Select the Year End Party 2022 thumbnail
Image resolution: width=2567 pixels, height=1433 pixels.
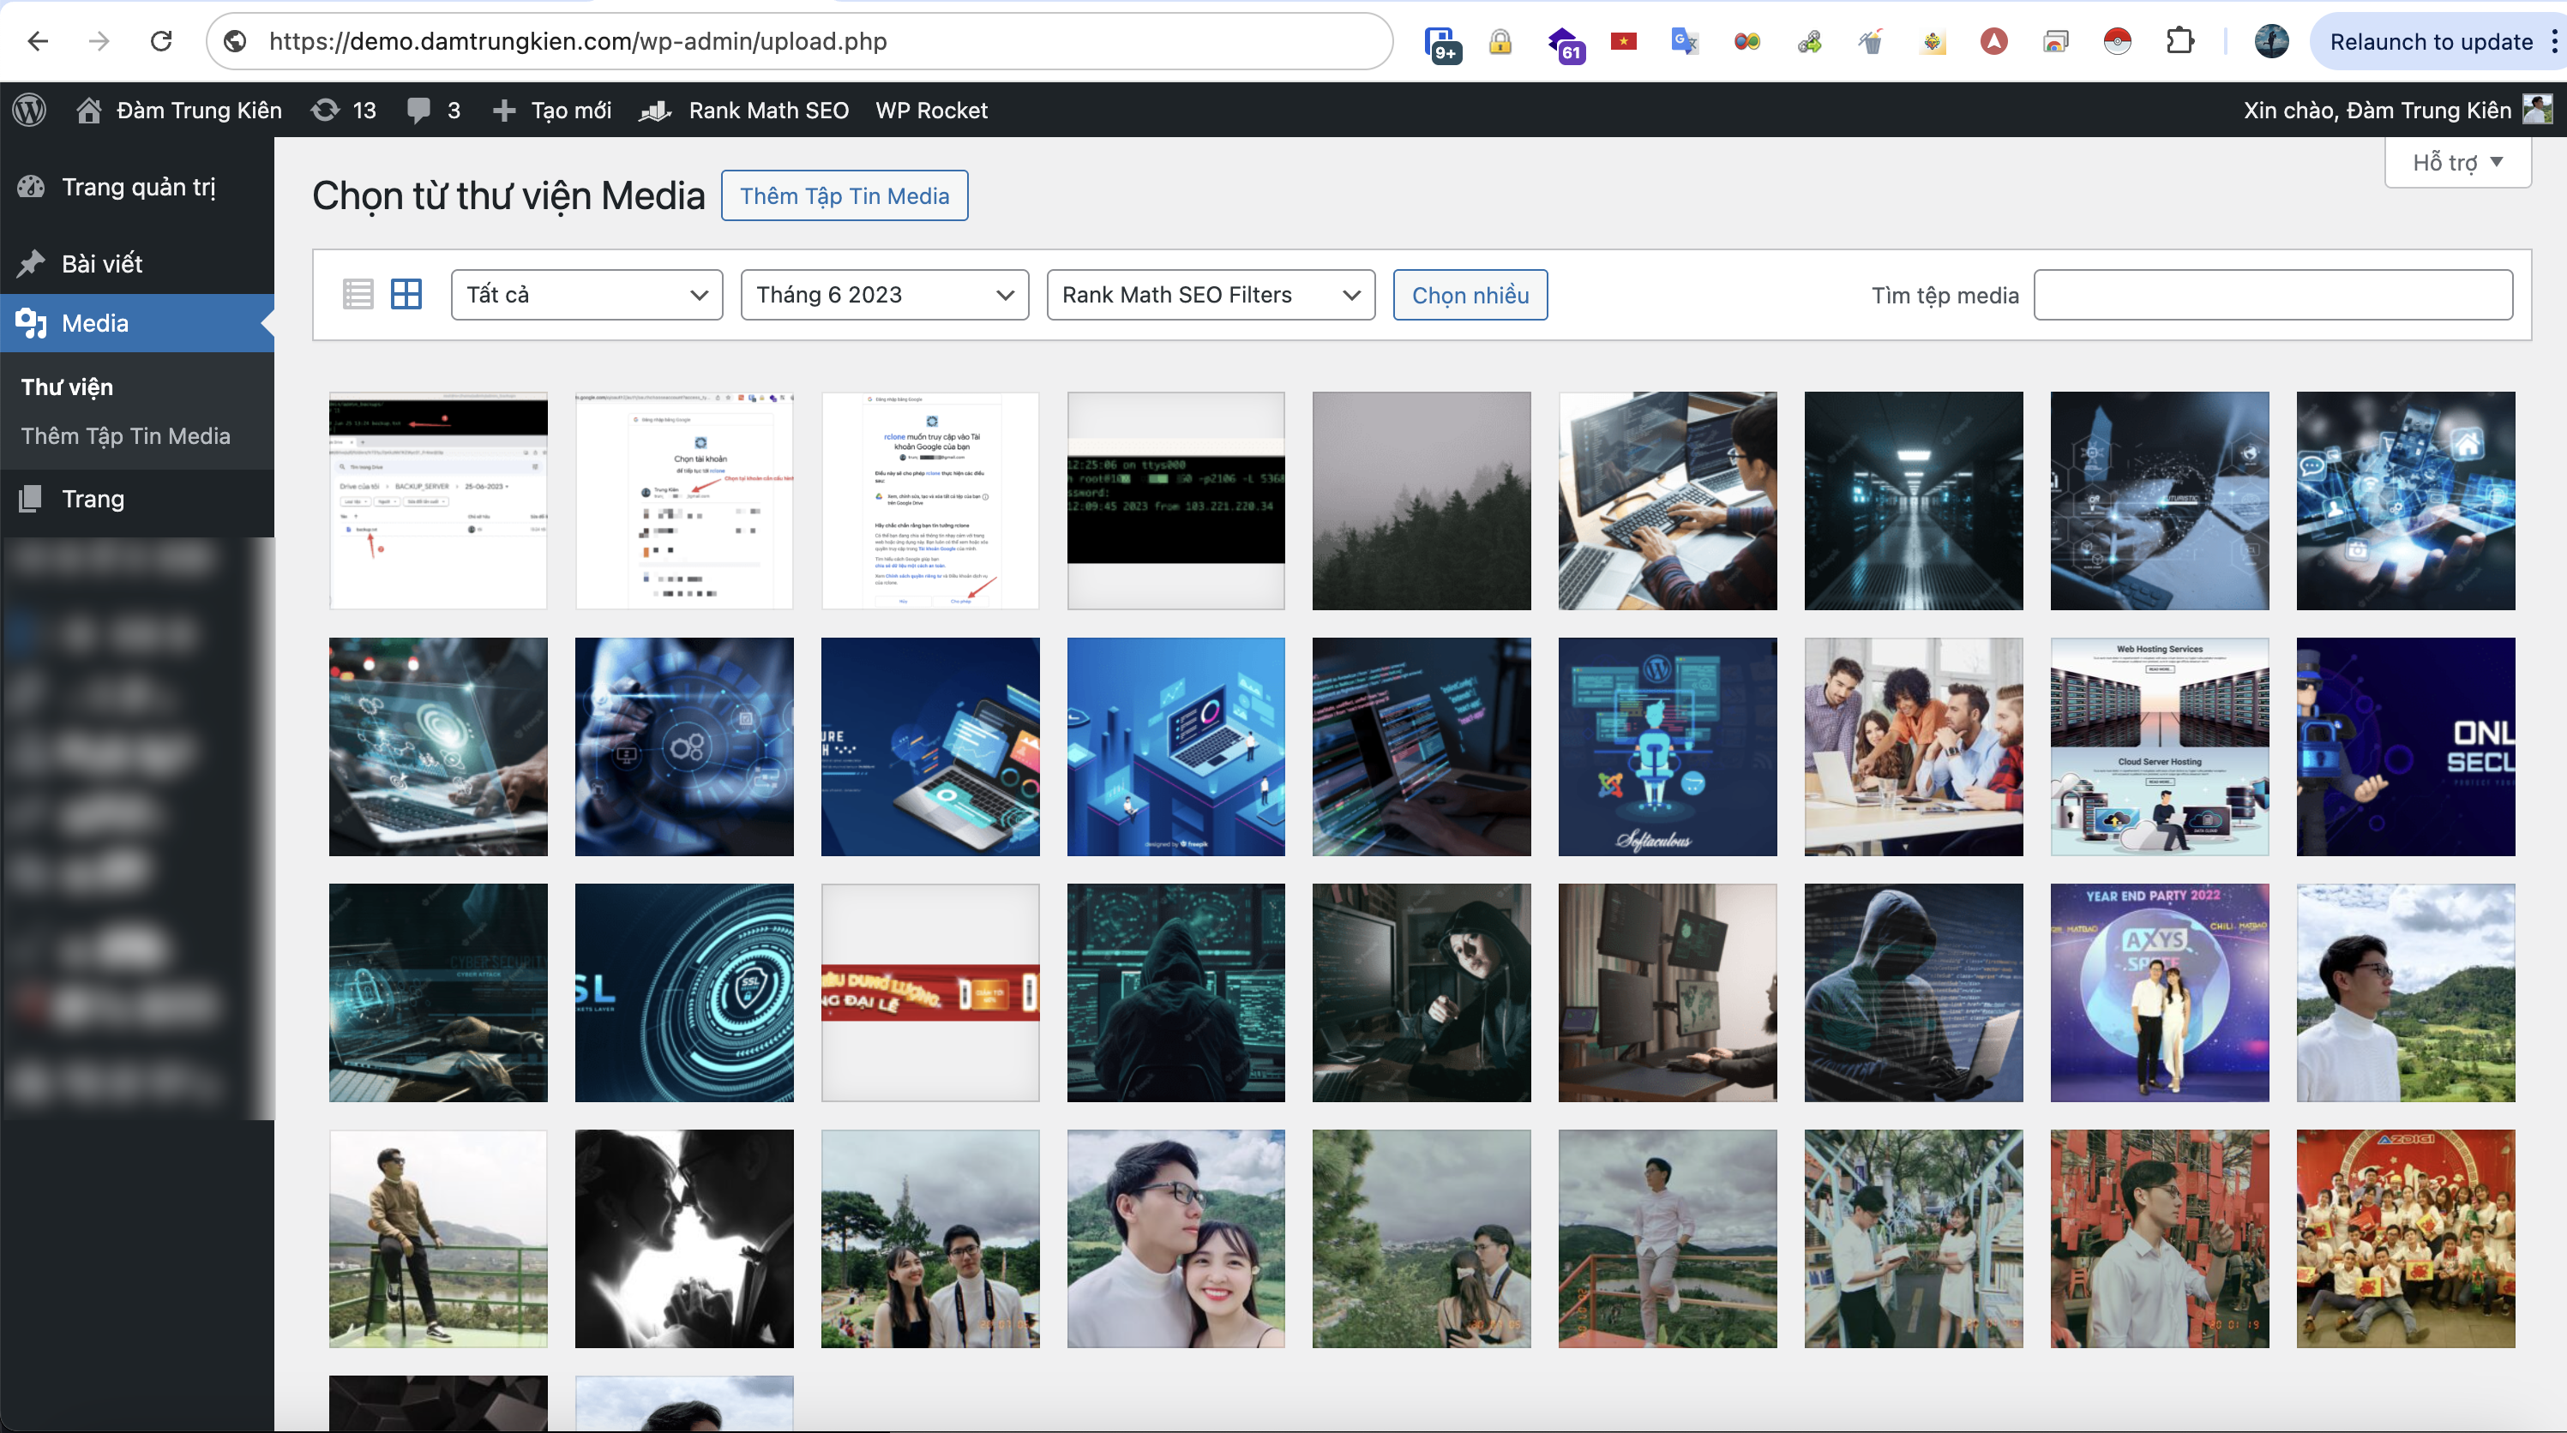point(2160,992)
